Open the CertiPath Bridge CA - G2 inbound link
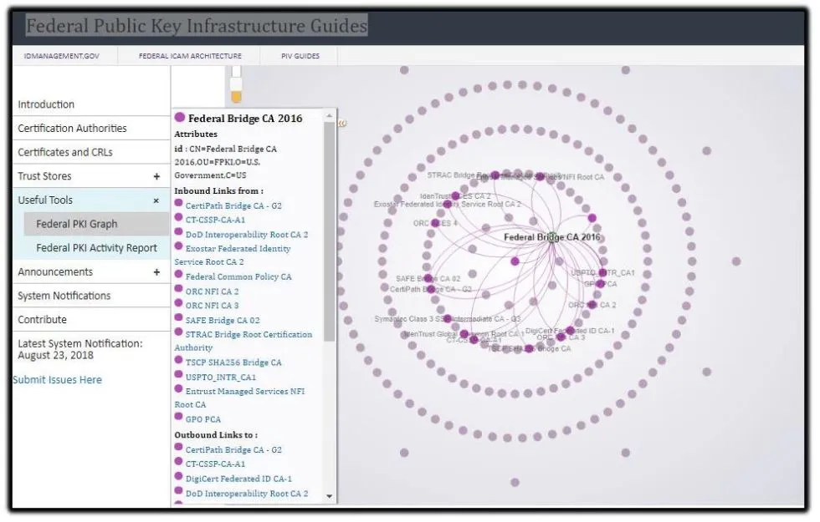 [x=233, y=205]
